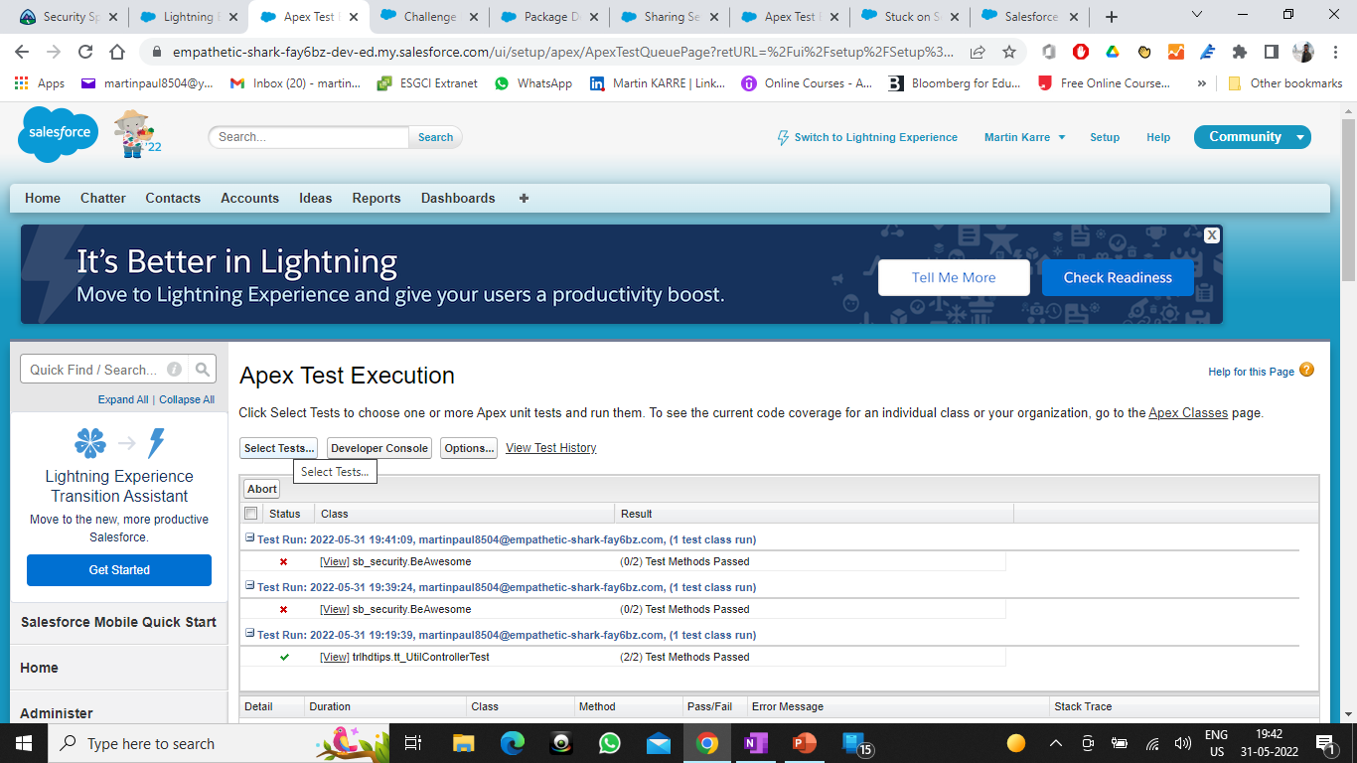Click the Salesforce cloud logo
1357x763 pixels.
58,134
